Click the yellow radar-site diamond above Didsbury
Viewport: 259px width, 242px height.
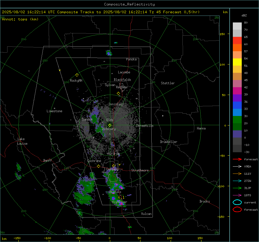coord(110,125)
